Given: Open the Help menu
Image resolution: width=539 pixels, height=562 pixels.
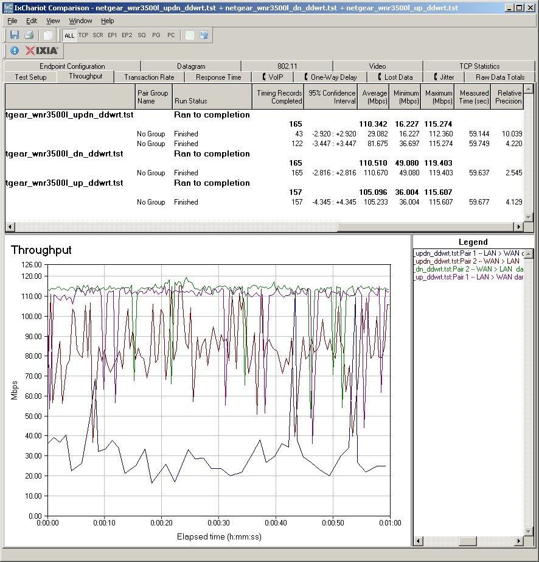Looking at the screenshot, I should click(x=108, y=21).
